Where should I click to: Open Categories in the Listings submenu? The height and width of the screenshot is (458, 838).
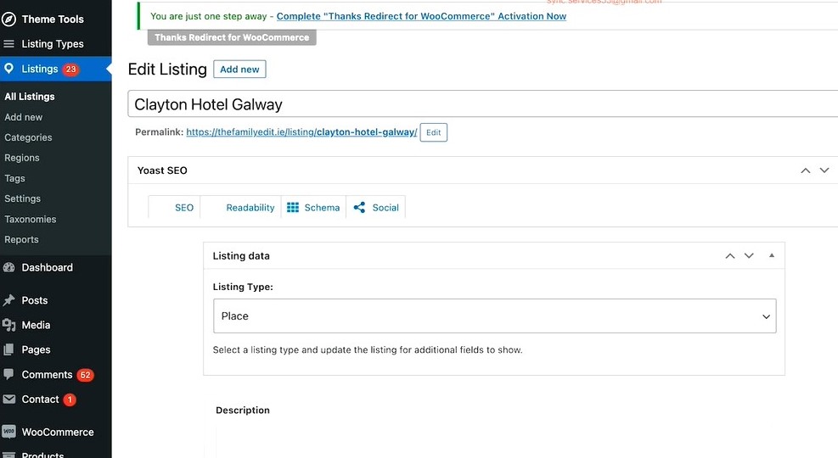(28, 137)
